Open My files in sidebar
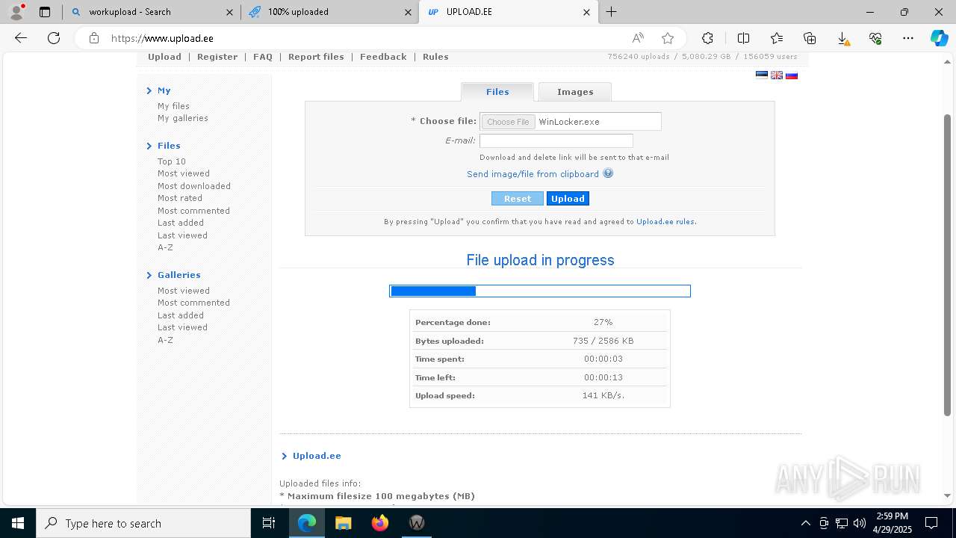Screen dimensions: 956x538 point(173,106)
